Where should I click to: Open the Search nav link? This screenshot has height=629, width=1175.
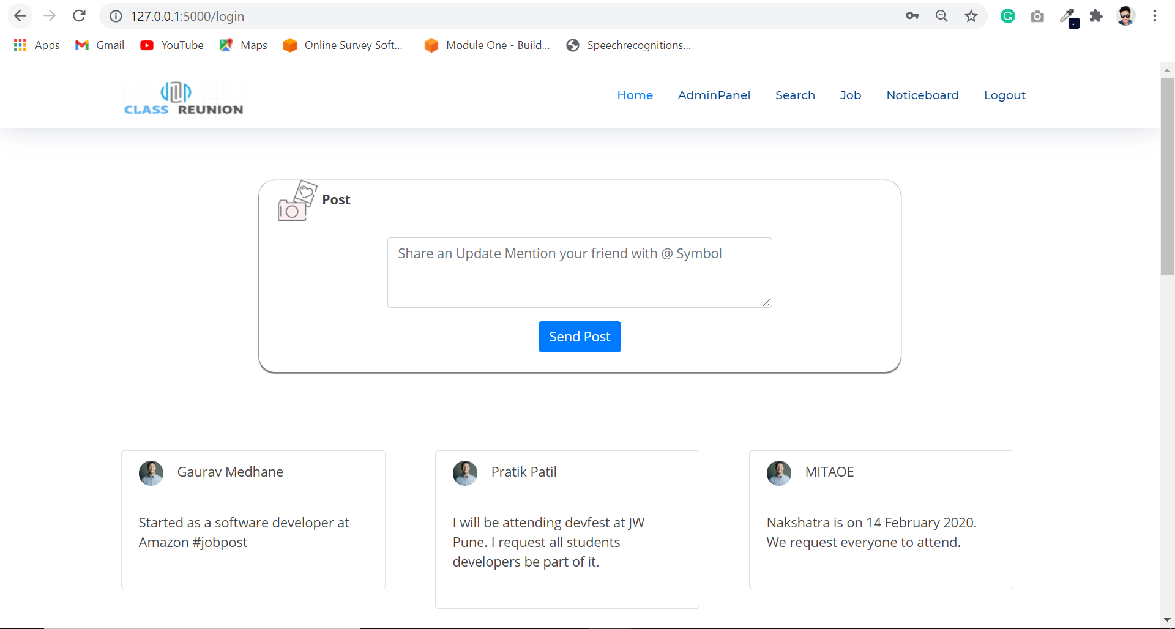point(795,95)
